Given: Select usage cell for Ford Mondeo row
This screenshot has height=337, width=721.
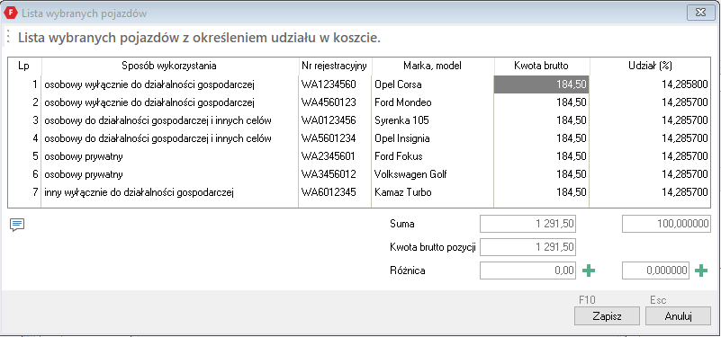Looking at the screenshot, I should coord(170,102).
